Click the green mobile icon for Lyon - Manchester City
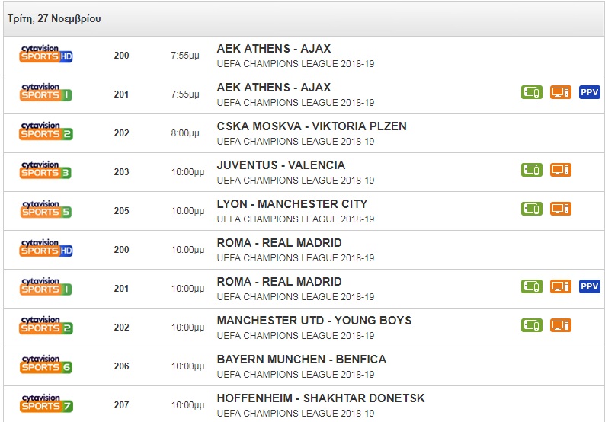Viewport: 605px width, 422px height. [532, 209]
